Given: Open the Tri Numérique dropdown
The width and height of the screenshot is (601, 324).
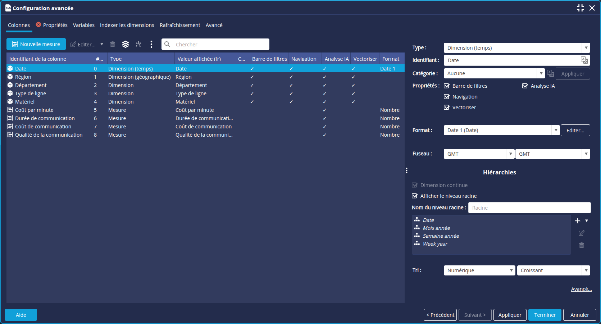Looking at the screenshot, I should tap(511, 270).
